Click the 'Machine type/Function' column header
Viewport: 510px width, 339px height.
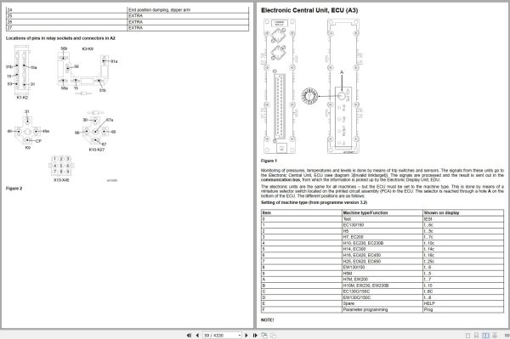382,212
